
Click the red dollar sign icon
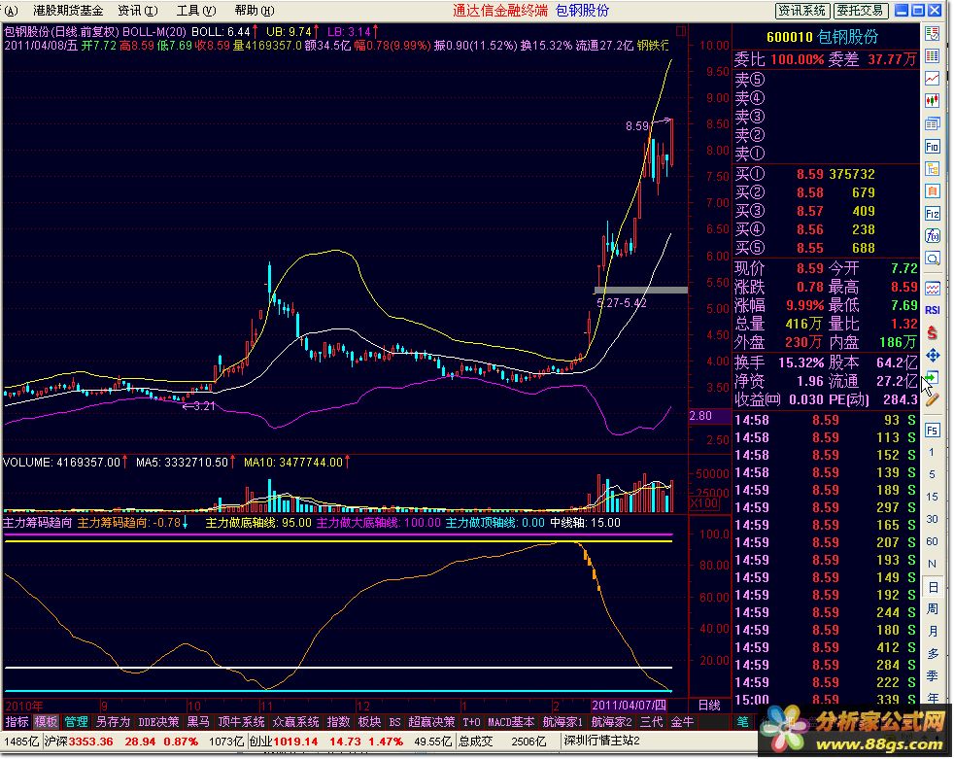pos(932,332)
